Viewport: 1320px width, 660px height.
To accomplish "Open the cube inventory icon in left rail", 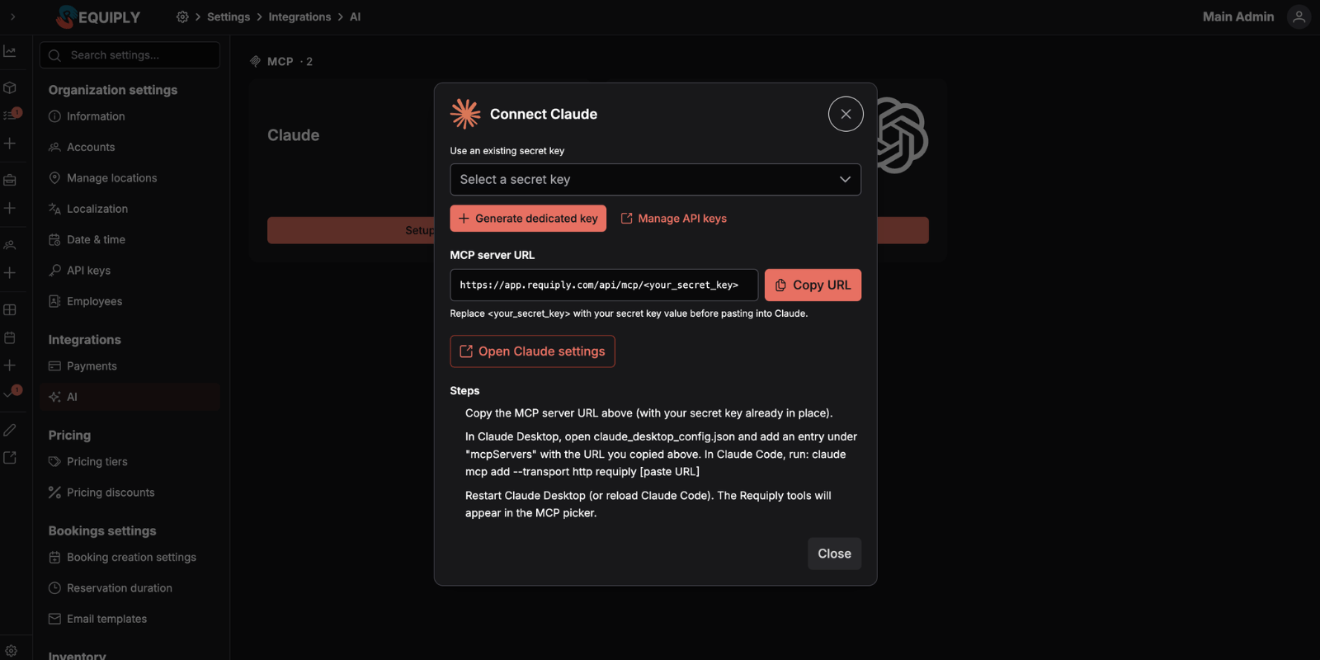I will tap(10, 87).
